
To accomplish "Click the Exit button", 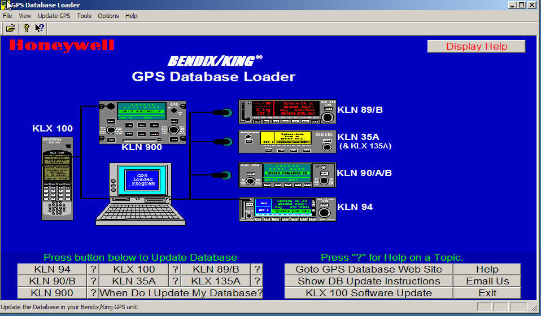I will (487, 293).
